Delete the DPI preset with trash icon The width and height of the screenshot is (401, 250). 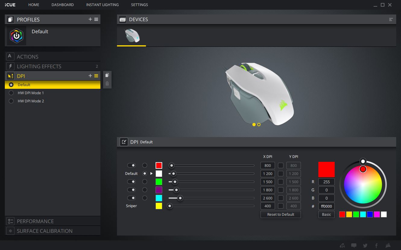[x=107, y=84]
